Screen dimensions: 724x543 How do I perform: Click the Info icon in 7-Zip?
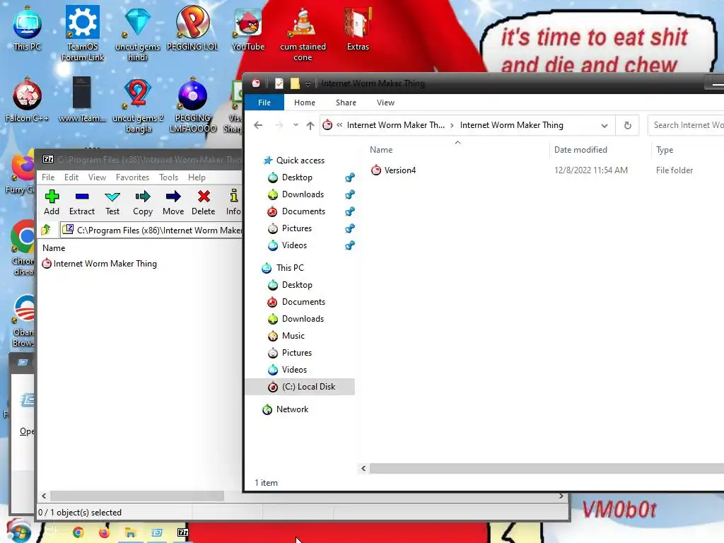point(233,196)
